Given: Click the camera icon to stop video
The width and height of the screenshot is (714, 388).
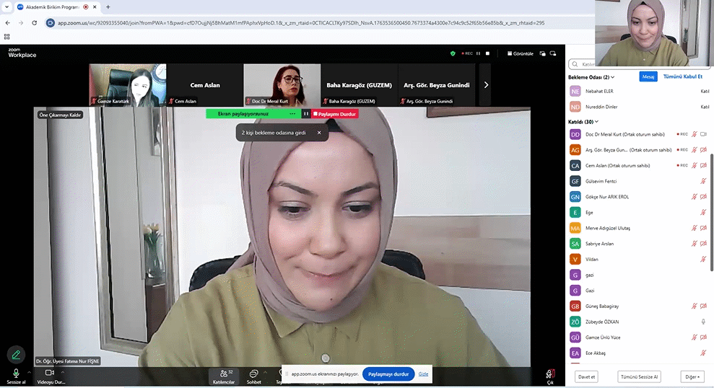Looking at the screenshot, I should pos(50,373).
